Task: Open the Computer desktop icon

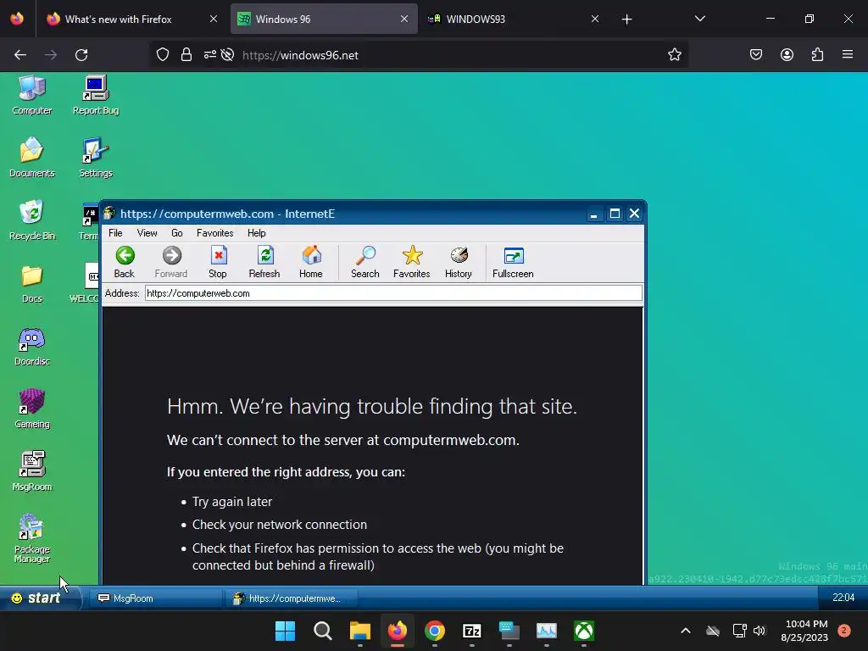Action: pyautogui.click(x=32, y=95)
